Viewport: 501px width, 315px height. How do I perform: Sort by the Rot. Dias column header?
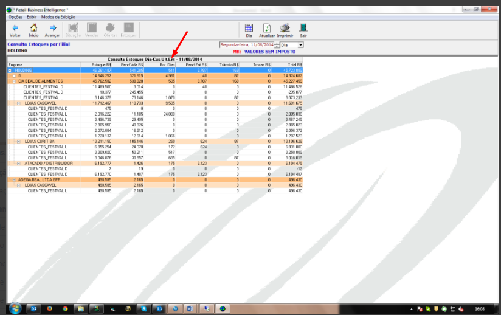point(160,64)
